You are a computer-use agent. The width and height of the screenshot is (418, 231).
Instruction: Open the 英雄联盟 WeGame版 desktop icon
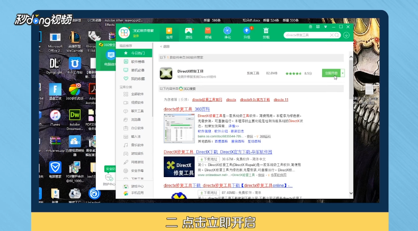[x=75, y=42]
